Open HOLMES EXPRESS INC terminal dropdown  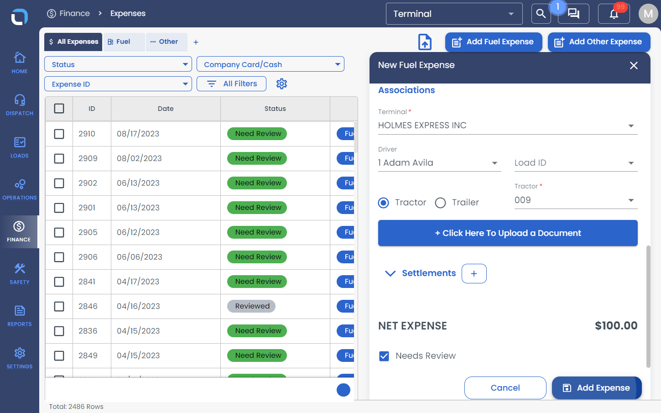(x=508, y=125)
